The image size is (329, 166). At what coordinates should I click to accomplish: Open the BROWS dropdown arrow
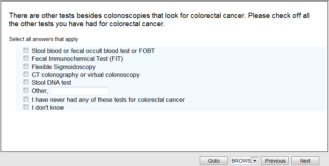click(x=255, y=161)
